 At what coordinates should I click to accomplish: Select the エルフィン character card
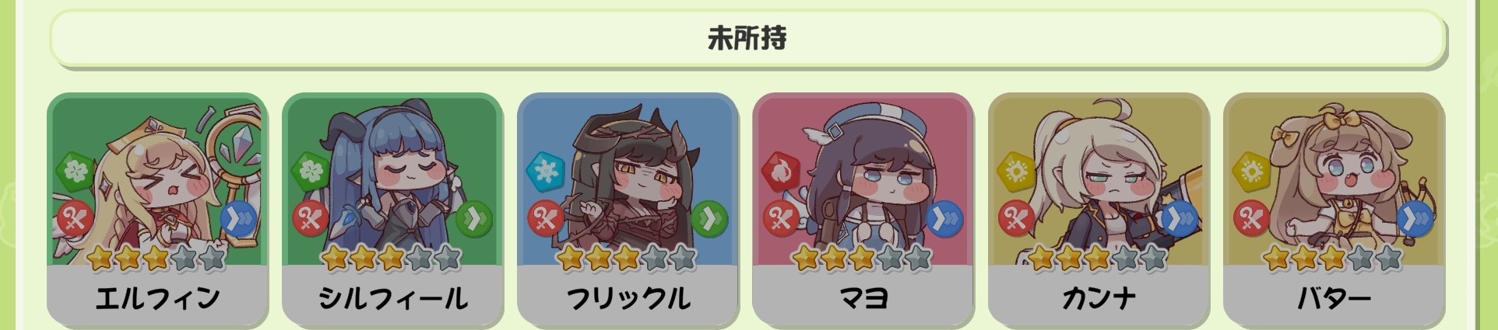(157, 210)
